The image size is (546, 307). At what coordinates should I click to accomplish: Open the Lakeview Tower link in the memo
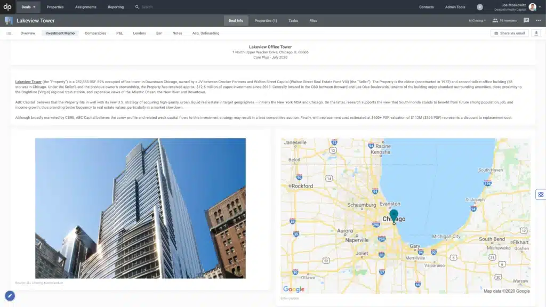pyautogui.click(x=27, y=82)
